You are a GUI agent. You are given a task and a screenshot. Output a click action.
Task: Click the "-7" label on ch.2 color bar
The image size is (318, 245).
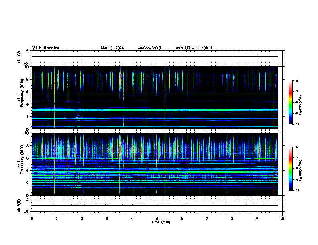296,158
